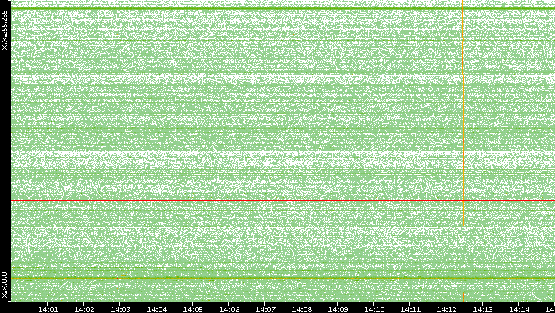Click the 14:03 time axis label
This screenshot has height=313, width=555.
click(x=120, y=309)
